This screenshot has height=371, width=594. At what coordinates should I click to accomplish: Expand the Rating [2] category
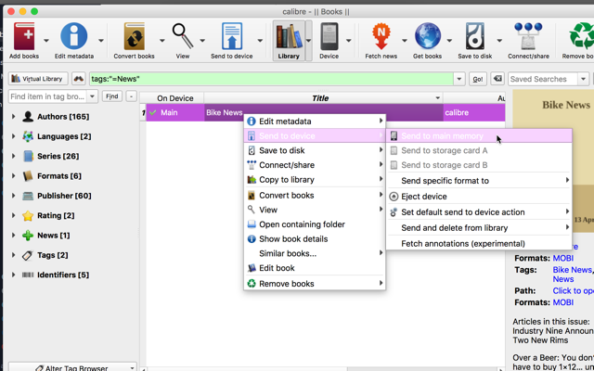pos(14,215)
